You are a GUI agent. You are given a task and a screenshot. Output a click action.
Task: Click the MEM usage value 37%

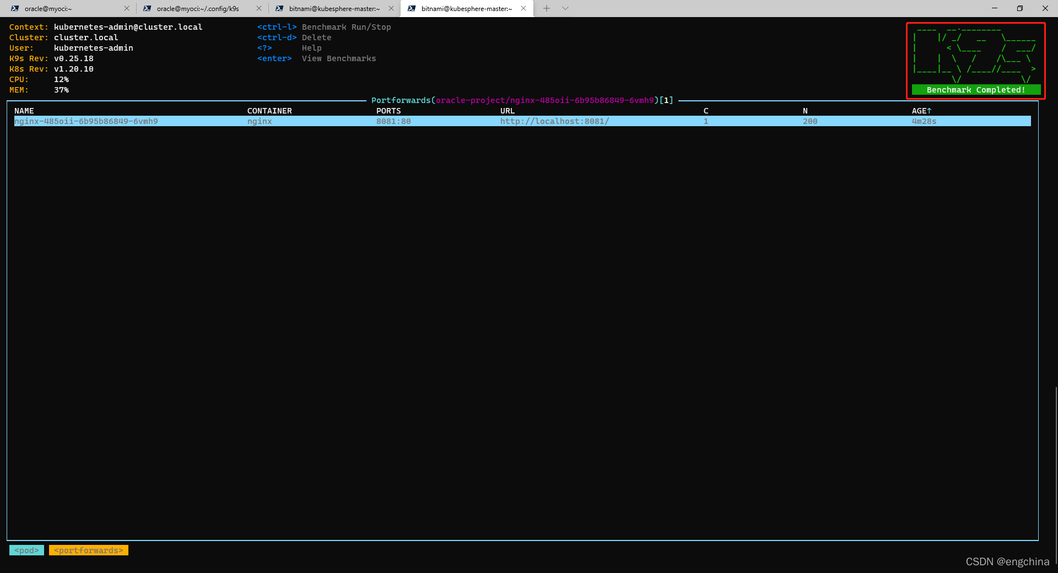61,90
